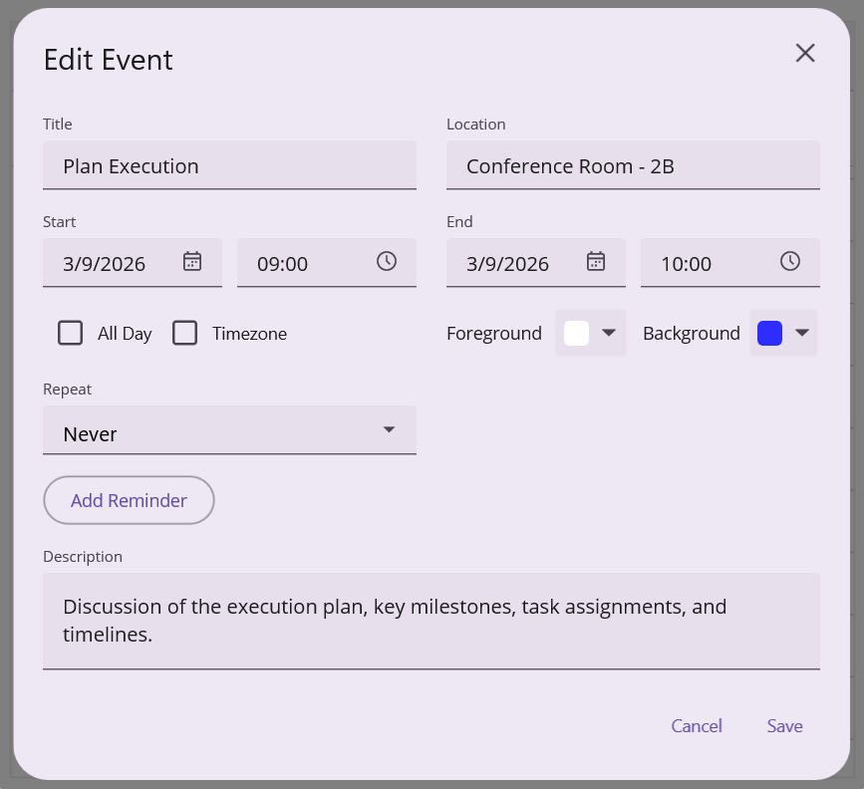Open the Start date calendar picker
The width and height of the screenshot is (864, 789).
(192, 261)
